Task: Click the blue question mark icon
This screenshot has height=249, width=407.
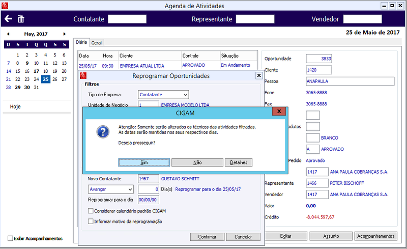Action: pos(103,132)
